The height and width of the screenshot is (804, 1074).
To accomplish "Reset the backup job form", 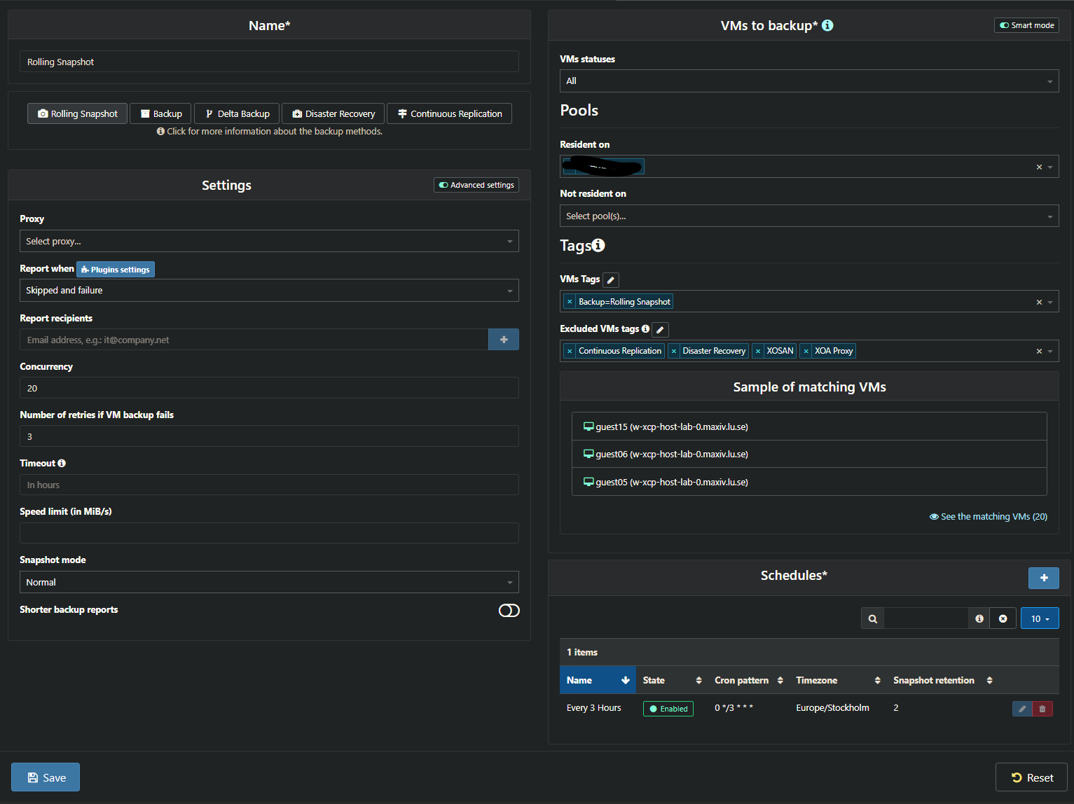I will (1031, 777).
